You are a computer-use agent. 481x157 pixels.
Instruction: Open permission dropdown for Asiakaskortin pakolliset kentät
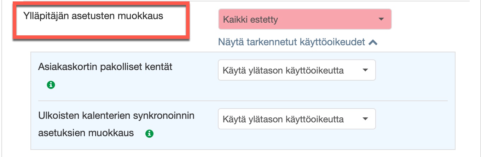pyautogui.click(x=296, y=70)
